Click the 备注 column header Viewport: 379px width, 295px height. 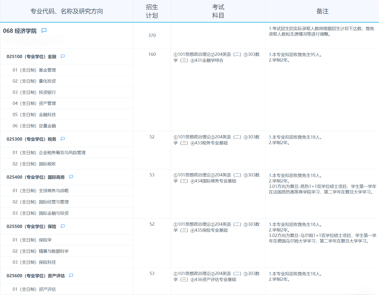click(x=322, y=11)
